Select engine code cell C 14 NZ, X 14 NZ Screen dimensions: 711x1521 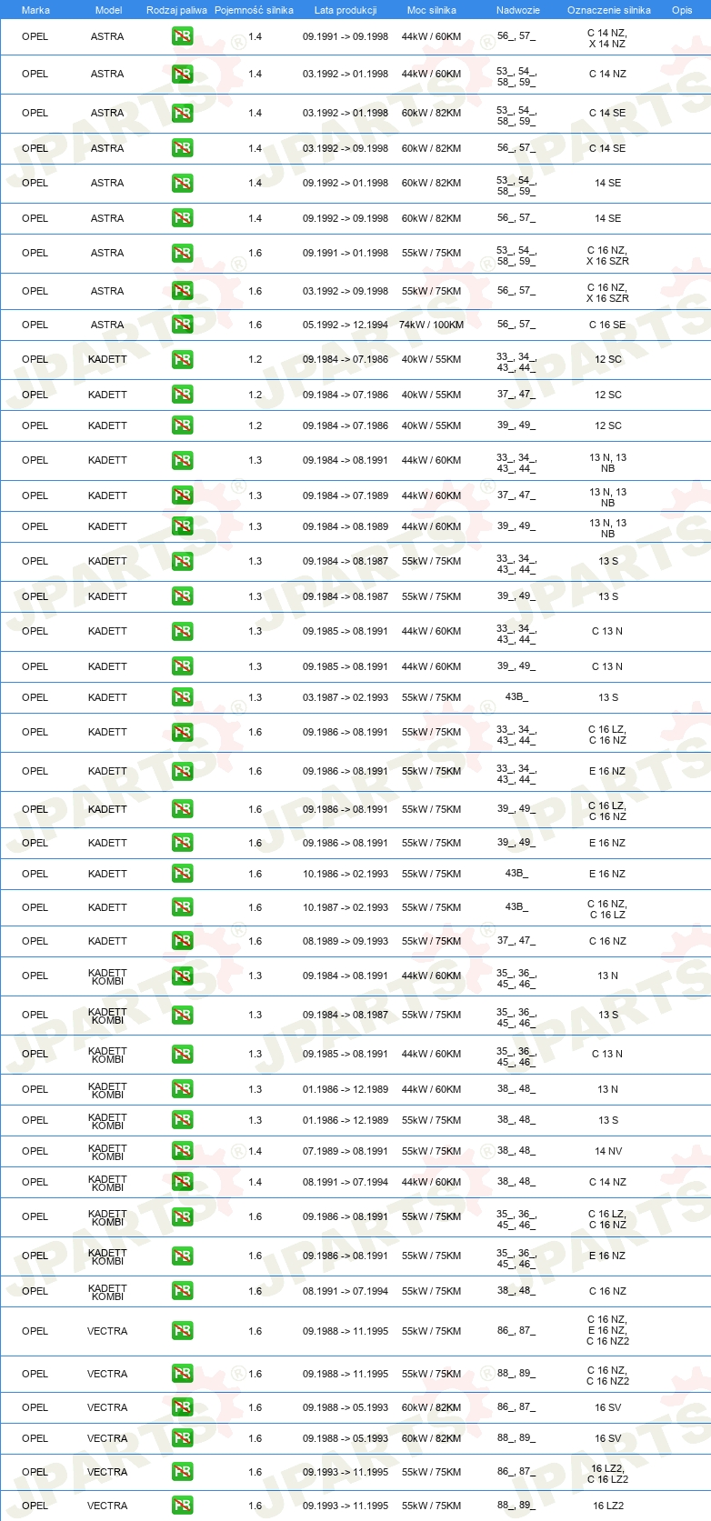click(x=607, y=38)
